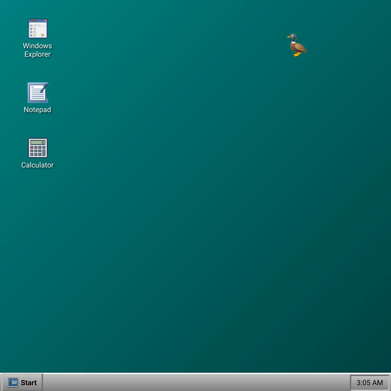Select the Windows Explorer desktop icon
This screenshot has width=391, height=391.
pyautogui.click(x=37, y=29)
